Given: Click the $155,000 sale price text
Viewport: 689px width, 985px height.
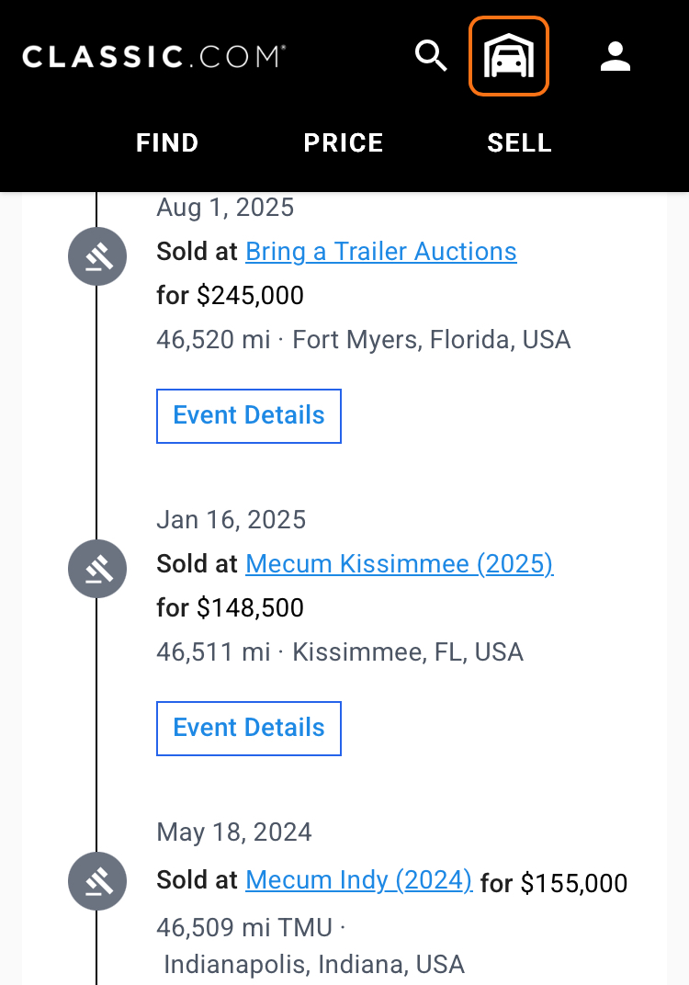Looking at the screenshot, I should pos(573,884).
